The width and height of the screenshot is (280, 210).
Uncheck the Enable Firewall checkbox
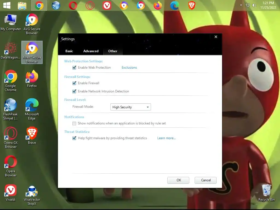(74, 83)
